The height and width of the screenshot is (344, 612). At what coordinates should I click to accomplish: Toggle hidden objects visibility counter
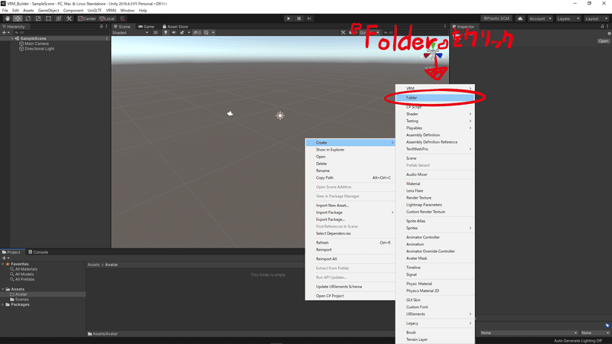(x=197, y=33)
